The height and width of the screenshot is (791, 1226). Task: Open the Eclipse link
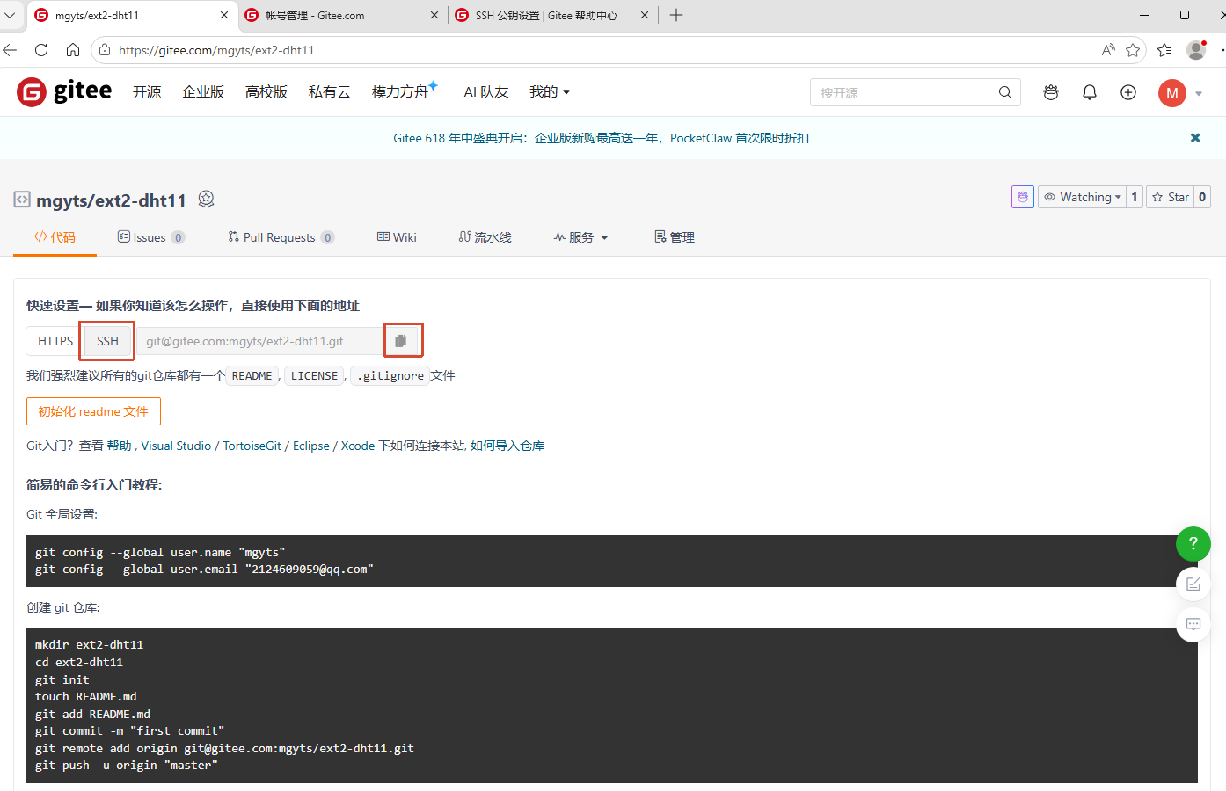[x=311, y=446]
